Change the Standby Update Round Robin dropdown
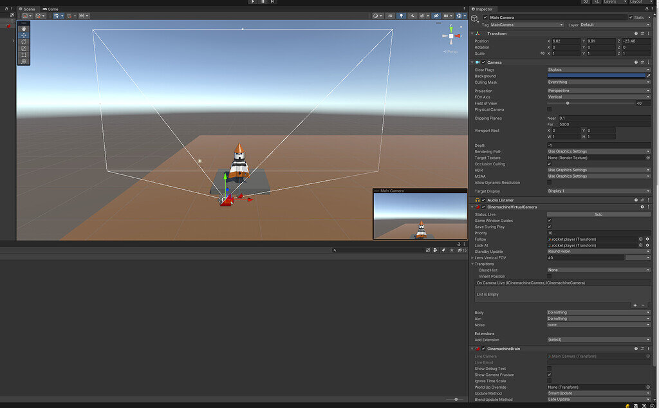Screen dimensions: 659x408 pyautogui.click(x=598, y=251)
